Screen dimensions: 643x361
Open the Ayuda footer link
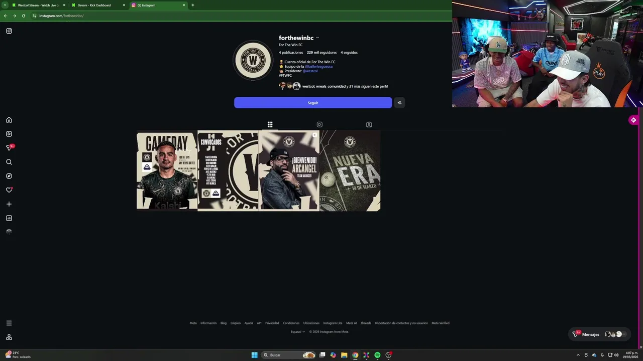pyautogui.click(x=249, y=323)
